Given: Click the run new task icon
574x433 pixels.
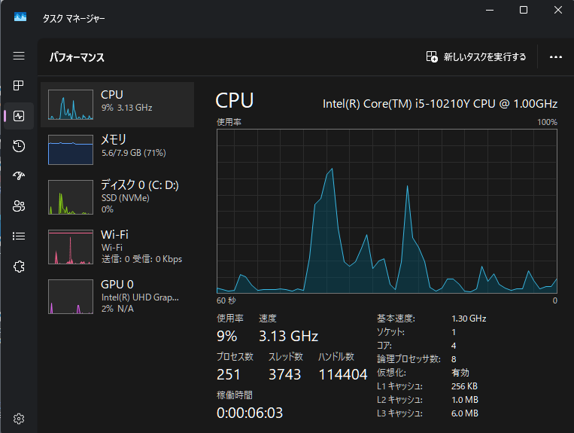Looking at the screenshot, I should click(x=432, y=56).
